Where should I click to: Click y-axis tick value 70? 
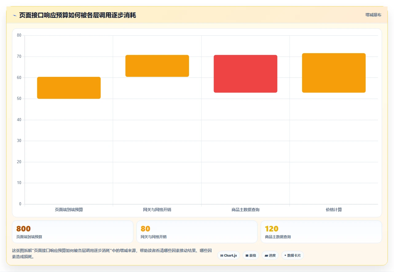[19, 57]
